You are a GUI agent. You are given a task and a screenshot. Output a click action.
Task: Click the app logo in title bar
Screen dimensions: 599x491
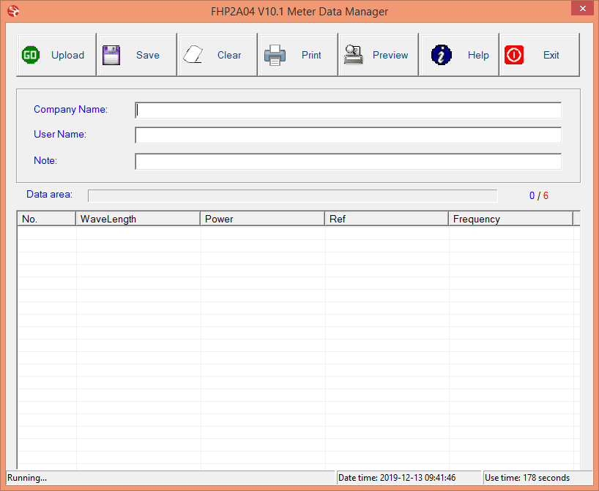click(x=13, y=11)
